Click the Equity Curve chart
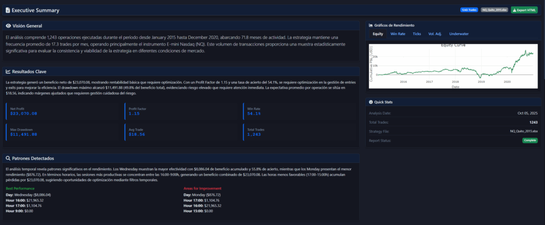Image resolution: width=545 pixels, height=225 pixels. tap(452, 66)
